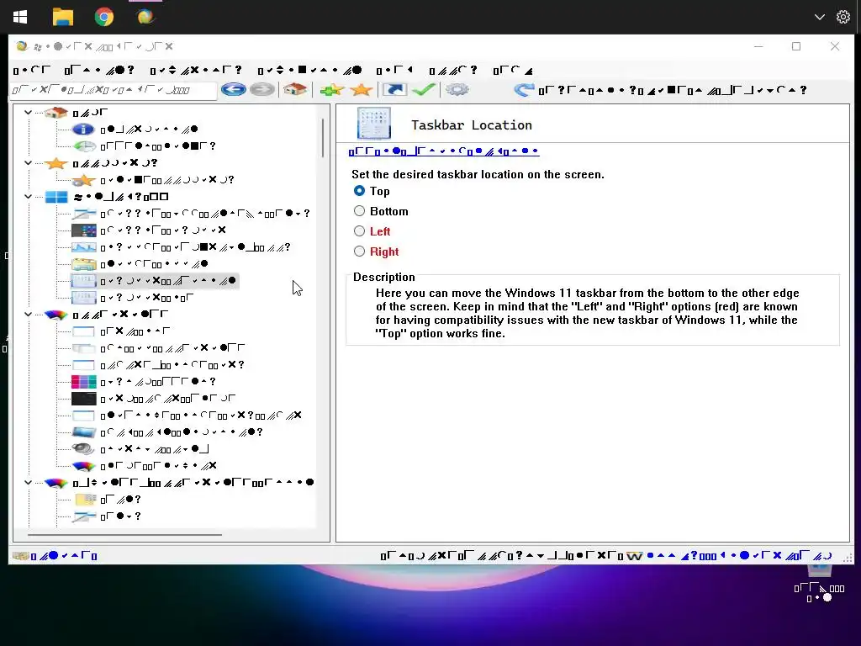Viewport: 861px width, 646px height.
Task: Select the highlighted selected row in the tree
Action: [x=155, y=281]
